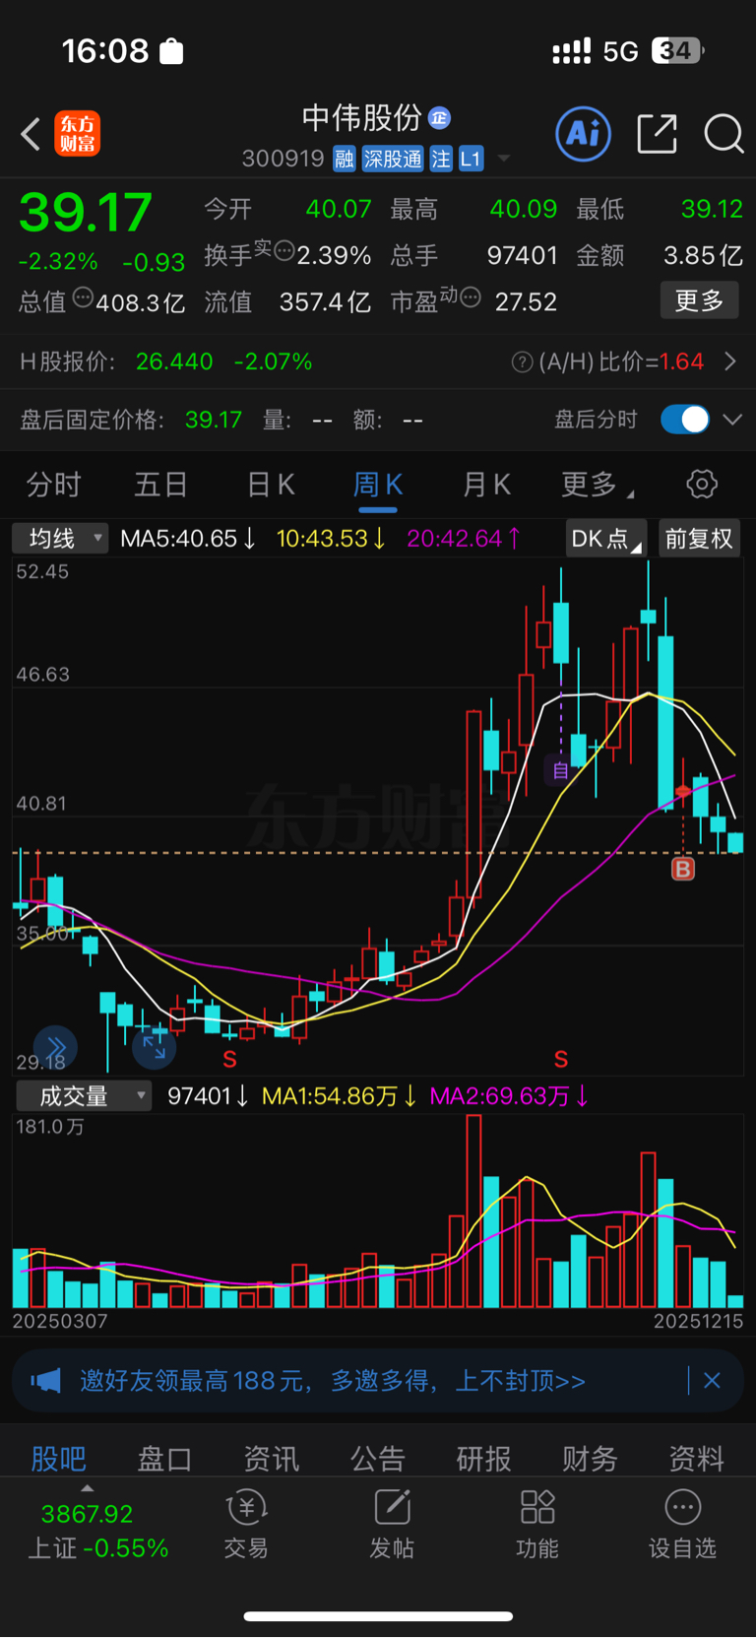Tap the megaphone promotion icon
Screen dimensions: 756x1638
pyautogui.click(x=46, y=1381)
